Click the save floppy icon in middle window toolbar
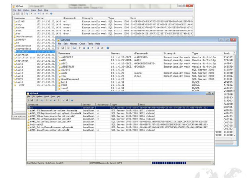 click(x=63, y=48)
